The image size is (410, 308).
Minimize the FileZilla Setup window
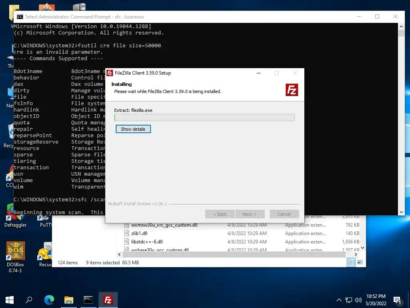259,73
